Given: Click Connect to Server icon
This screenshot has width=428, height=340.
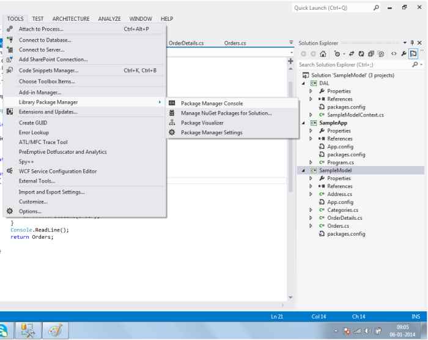Looking at the screenshot, I should pos(10,49).
